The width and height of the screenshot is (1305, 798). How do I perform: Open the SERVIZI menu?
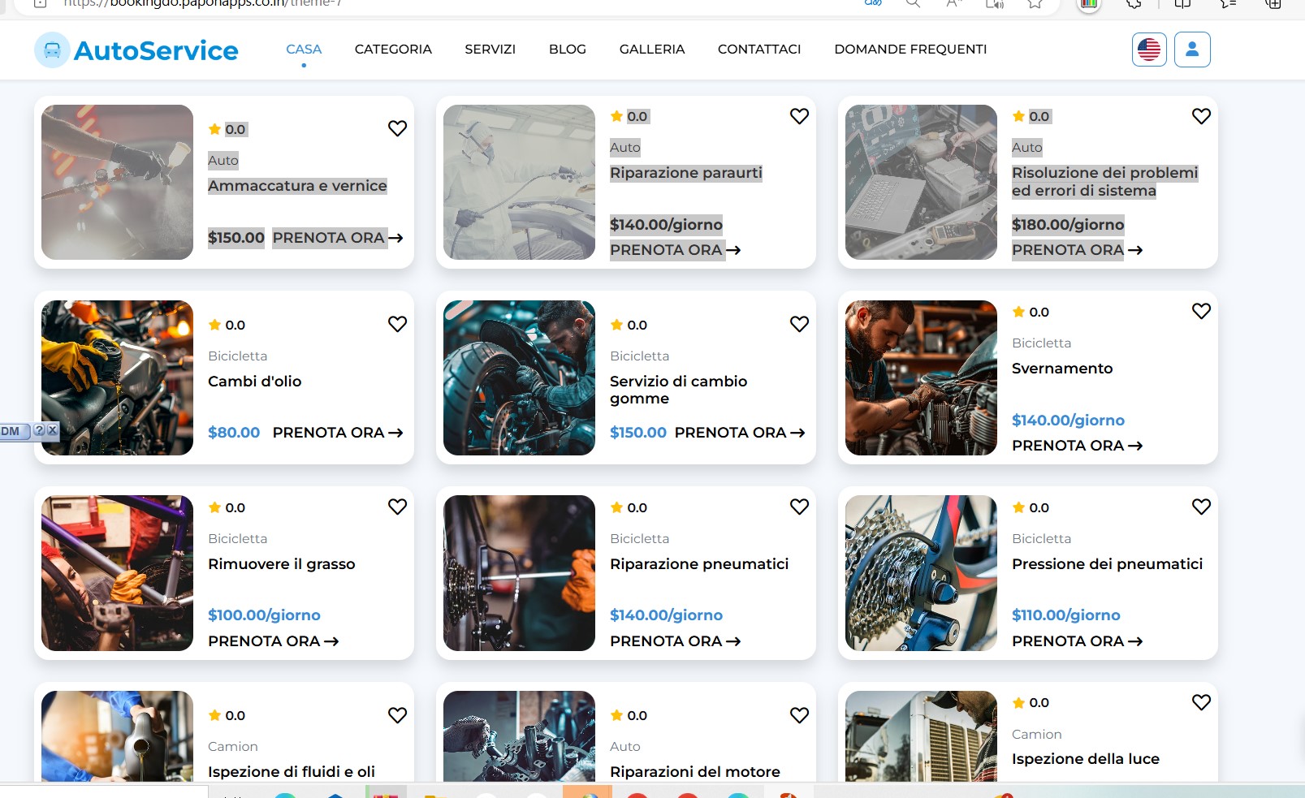tap(490, 50)
